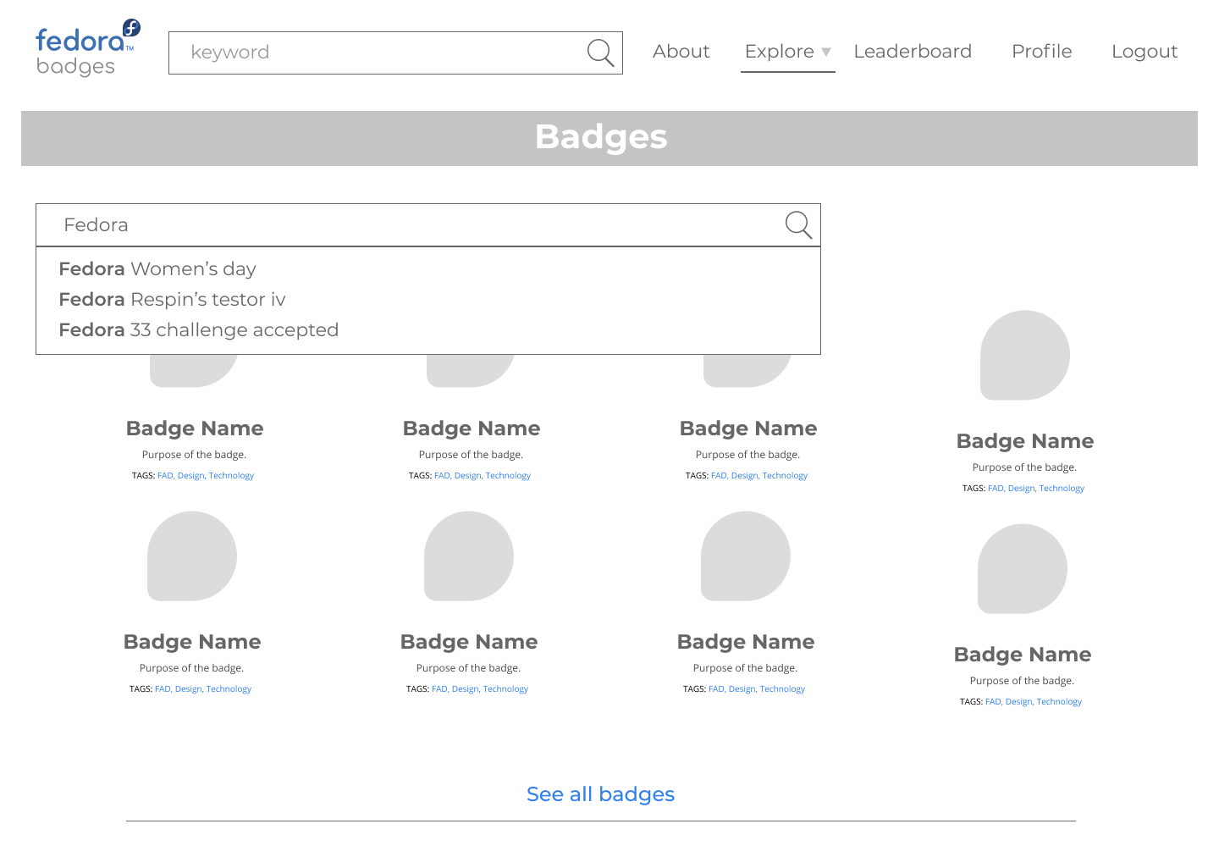Viewport: 1219px width, 868px height.
Task: Click the magnifier icon in the keyword search bar
Action: pyautogui.click(x=600, y=53)
